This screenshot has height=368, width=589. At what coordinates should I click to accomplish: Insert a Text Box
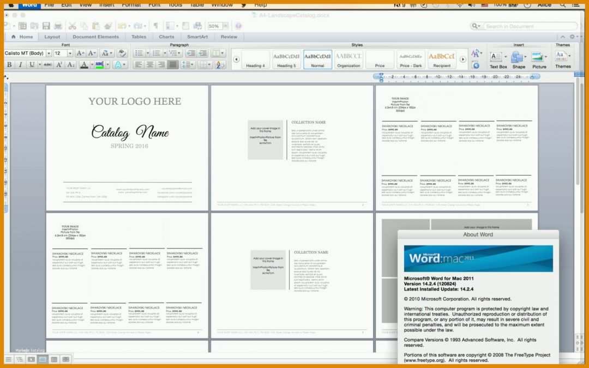(x=498, y=60)
